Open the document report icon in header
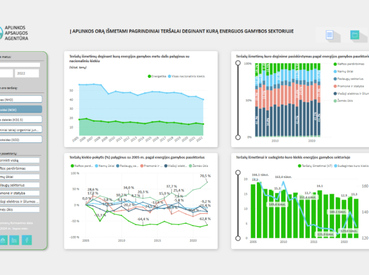Image resolution: width=369 pixels, height=275 pixels. coord(329,35)
